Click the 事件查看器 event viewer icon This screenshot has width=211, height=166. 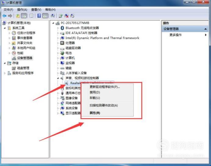click(14, 38)
